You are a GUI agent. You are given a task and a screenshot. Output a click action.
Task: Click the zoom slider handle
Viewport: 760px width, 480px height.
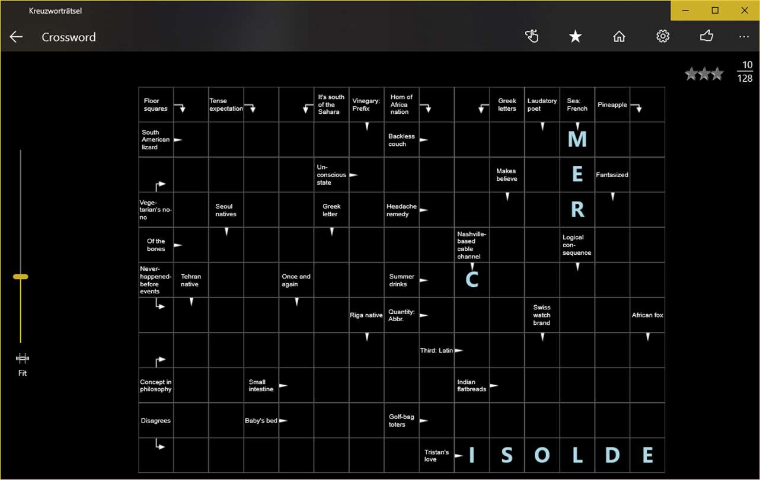21,277
